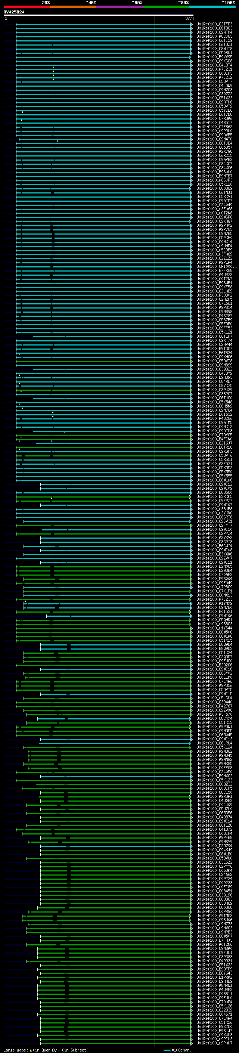The width and height of the screenshot is (239, 1053).
Task: Select hit label UniRef100_A9TMQ3
Action: point(214,916)
